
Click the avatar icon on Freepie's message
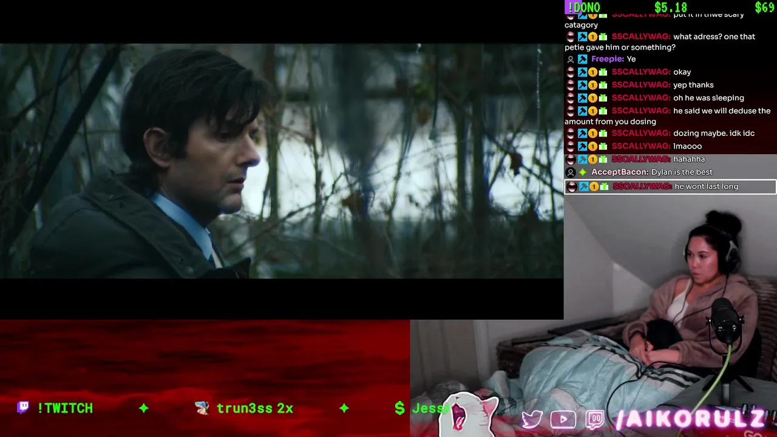(x=570, y=59)
